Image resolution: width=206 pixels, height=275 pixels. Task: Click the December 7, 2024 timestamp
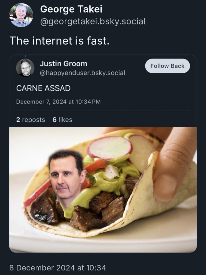pyautogui.click(x=58, y=102)
